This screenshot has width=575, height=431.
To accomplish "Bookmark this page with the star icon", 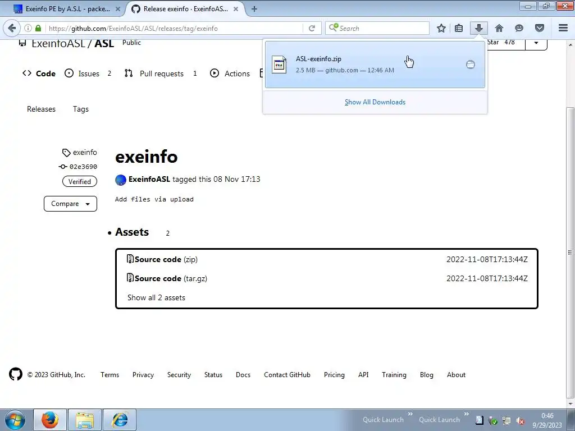I will tap(441, 28).
